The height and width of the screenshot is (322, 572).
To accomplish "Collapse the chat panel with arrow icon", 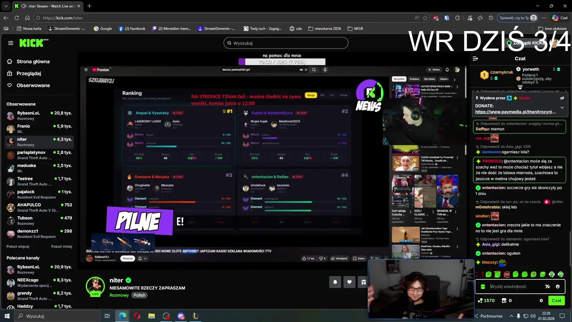I will coord(475,59).
